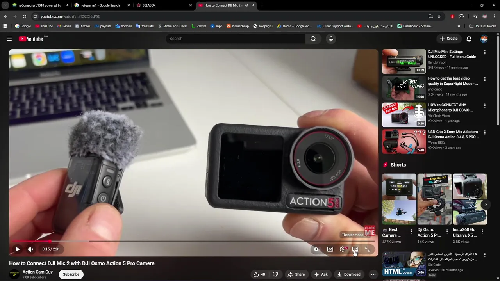
Task: Open the Action Cam Guy channel link
Action: point(37,272)
